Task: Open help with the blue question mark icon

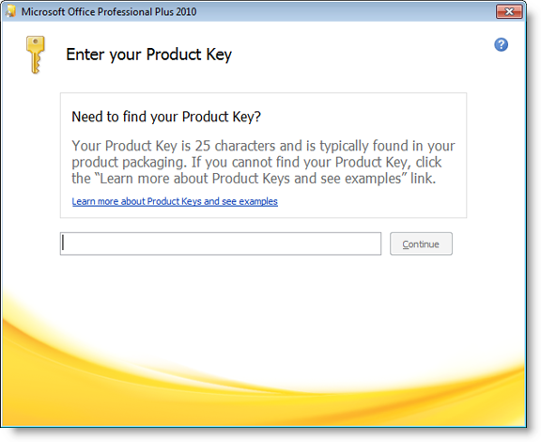Action: click(501, 44)
